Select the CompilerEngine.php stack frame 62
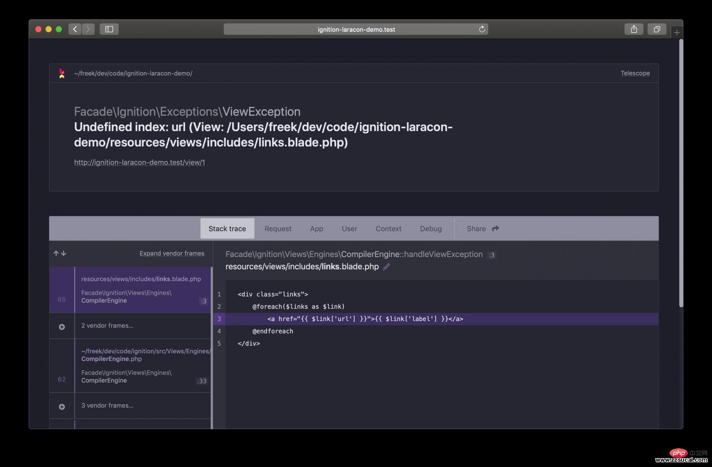The width and height of the screenshot is (712, 467). pyautogui.click(x=131, y=366)
